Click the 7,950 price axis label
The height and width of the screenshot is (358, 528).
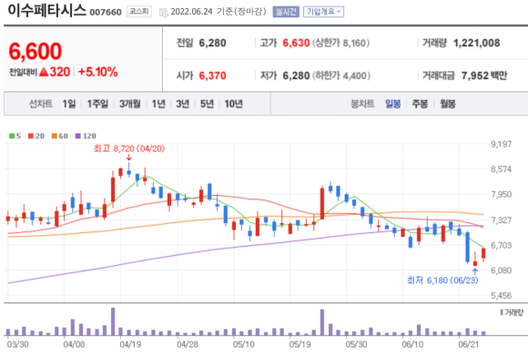501,195
